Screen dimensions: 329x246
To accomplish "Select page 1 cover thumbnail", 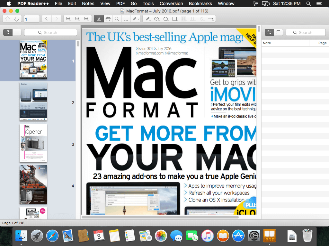I will [x=33, y=60].
